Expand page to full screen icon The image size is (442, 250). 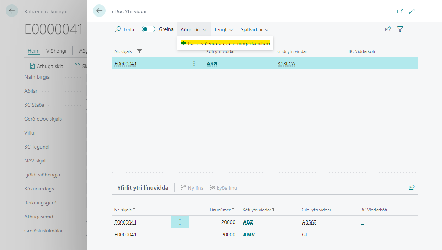coord(412,11)
